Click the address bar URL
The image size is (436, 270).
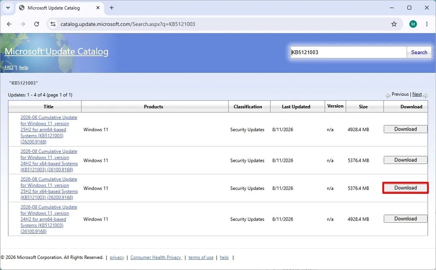pos(128,24)
